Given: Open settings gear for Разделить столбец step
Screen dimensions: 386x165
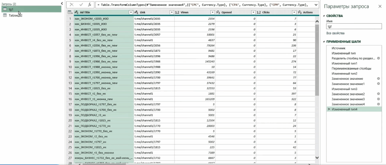Looking at the screenshot, I should click(378, 58).
